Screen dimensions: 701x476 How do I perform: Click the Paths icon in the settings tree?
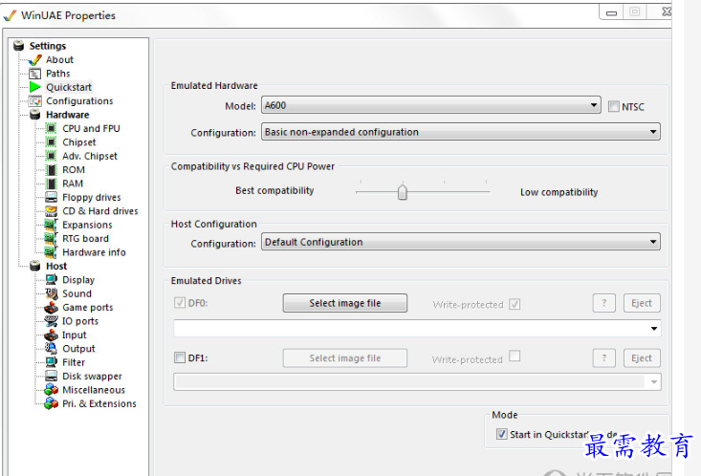tap(34, 74)
